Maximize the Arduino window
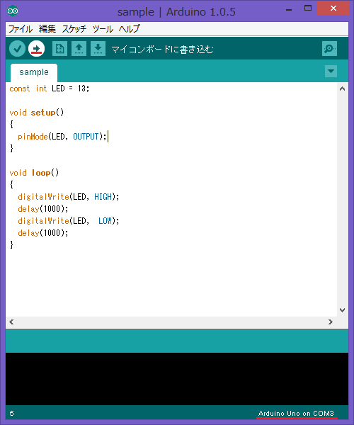The height and width of the screenshot is (425, 354). 308,8
